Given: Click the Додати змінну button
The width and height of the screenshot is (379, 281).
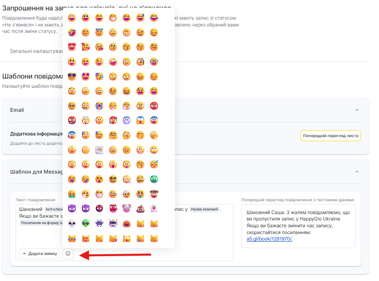Looking at the screenshot, I should [39, 253].
